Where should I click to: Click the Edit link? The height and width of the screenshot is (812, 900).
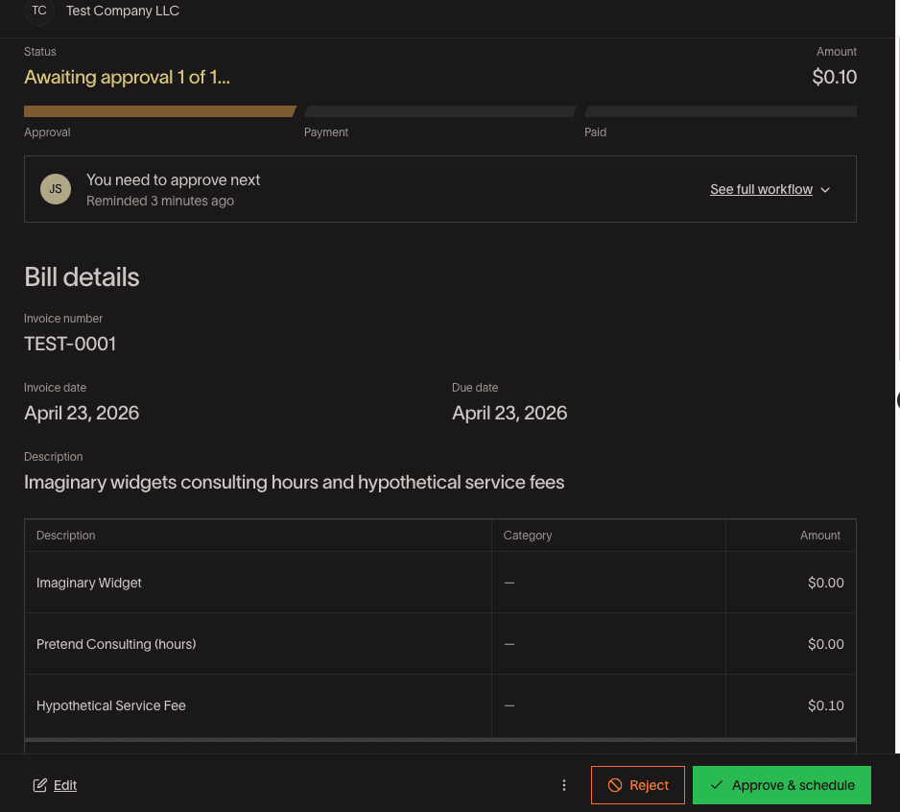65,785
